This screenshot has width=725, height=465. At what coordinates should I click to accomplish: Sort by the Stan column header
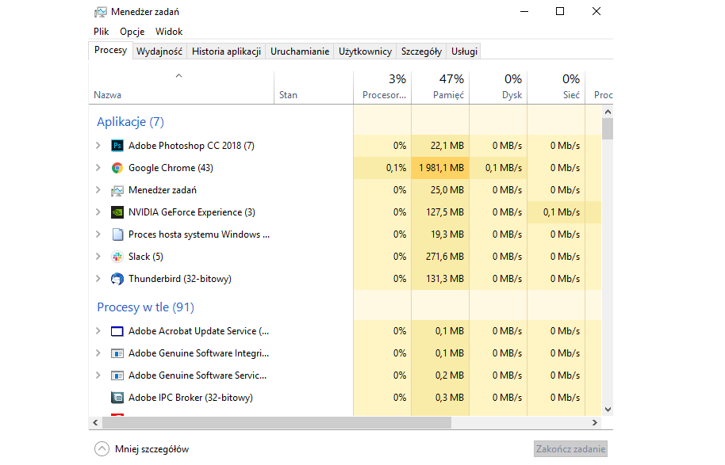[313, 88]
